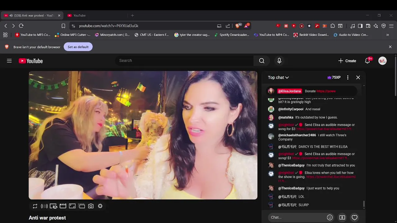This screenshot has width=397, height=223.
Task: Open Brave Rewards triangle icon
Action: pos(247,26)
